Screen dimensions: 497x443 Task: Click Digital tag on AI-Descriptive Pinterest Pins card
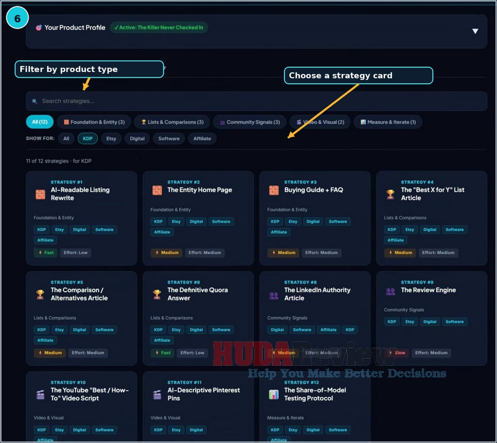point(196,430)
